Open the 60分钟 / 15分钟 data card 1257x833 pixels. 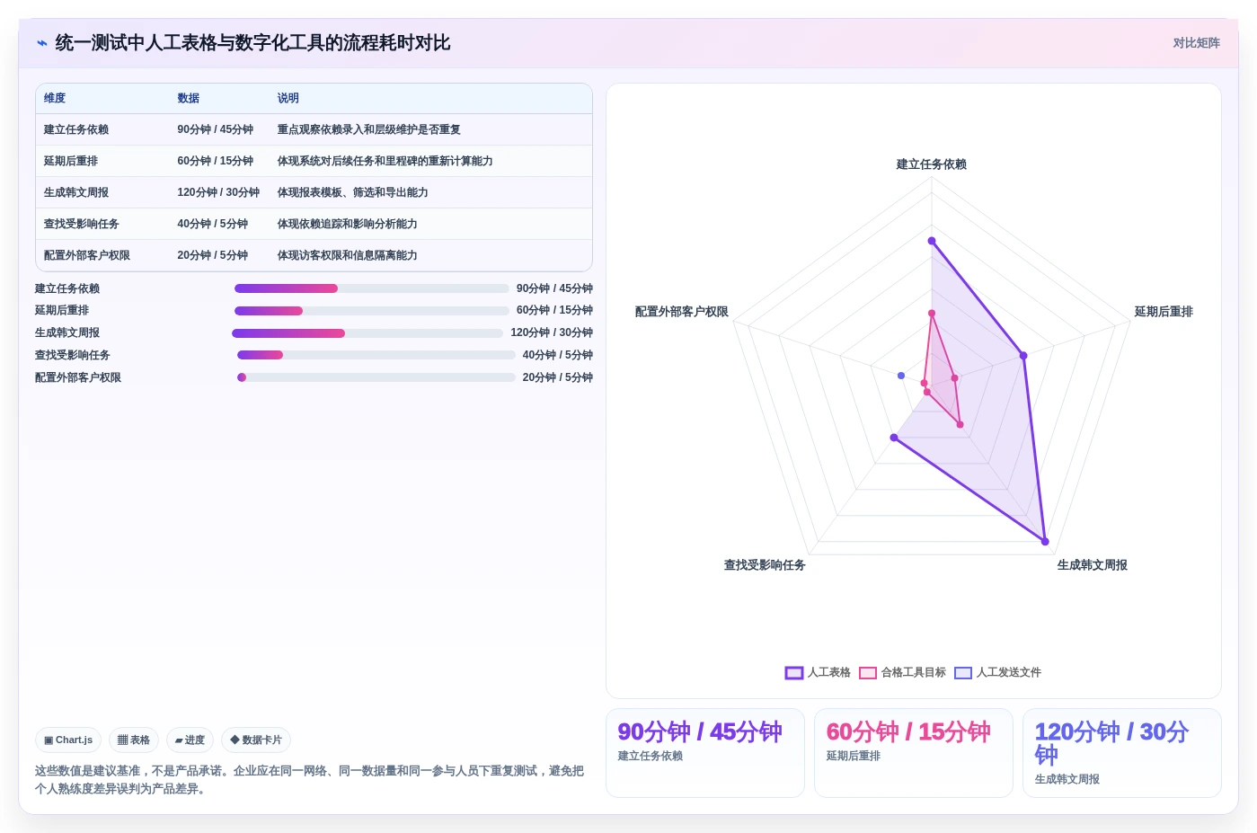(914, 753)
